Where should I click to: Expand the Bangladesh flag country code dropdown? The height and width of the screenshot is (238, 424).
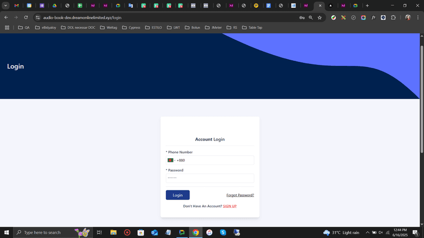pyautogui.click(x=171, y=160)
